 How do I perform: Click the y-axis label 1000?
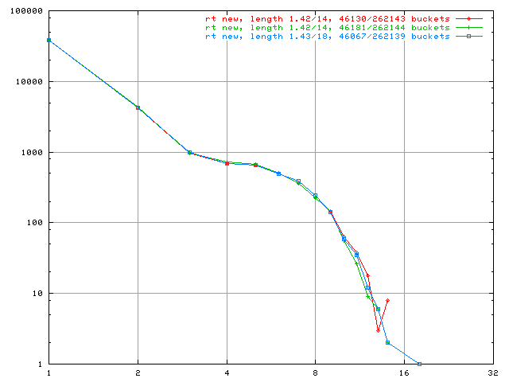(32, 152)
